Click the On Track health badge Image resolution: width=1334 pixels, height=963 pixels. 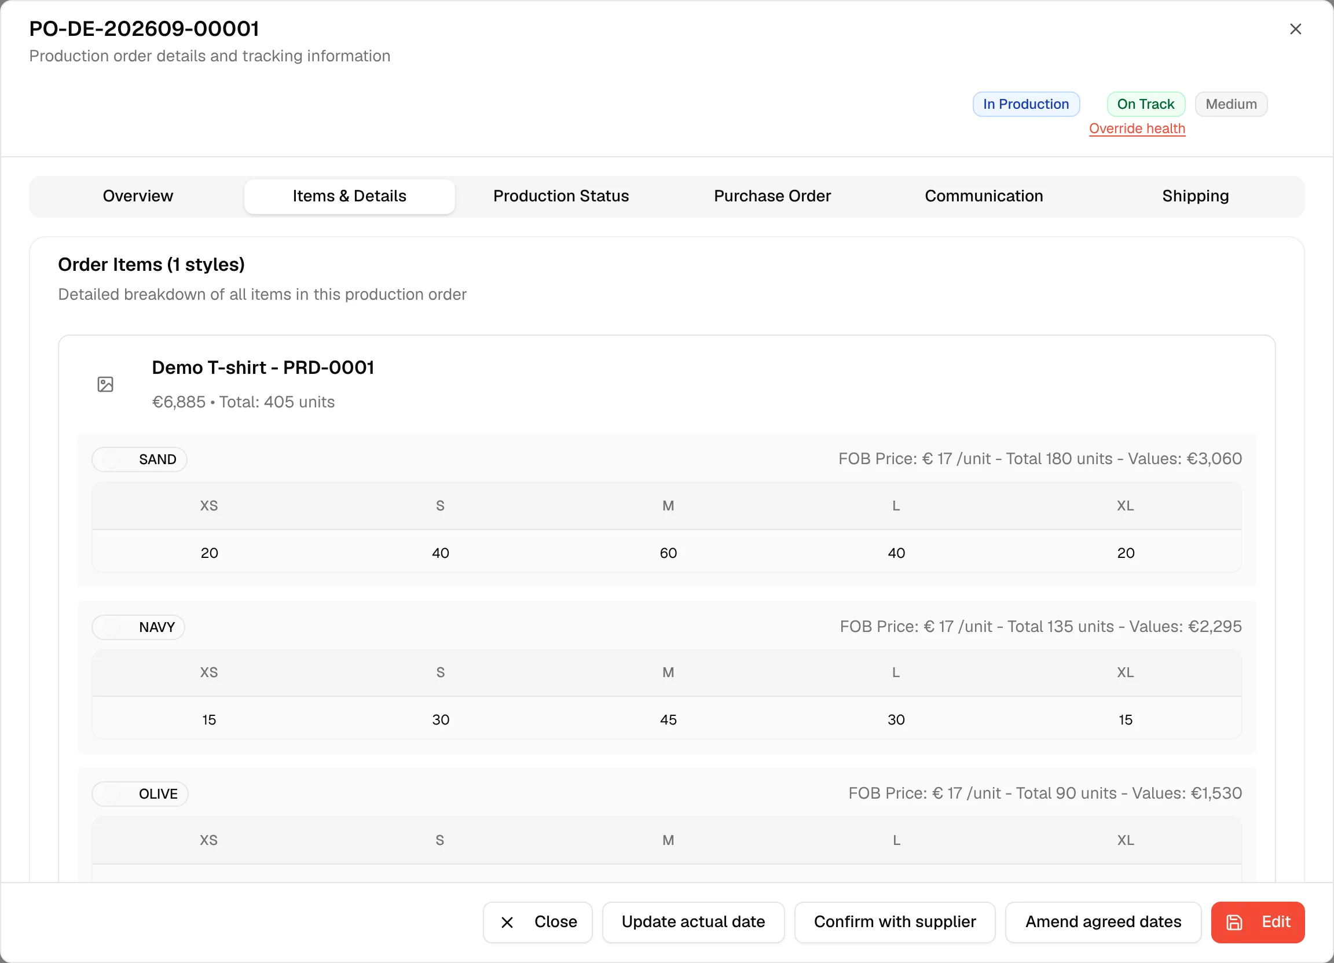1145,104
